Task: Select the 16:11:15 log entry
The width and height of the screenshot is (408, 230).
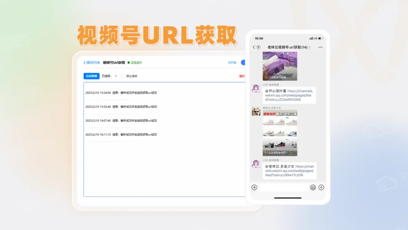Action: tap(121, 134)
